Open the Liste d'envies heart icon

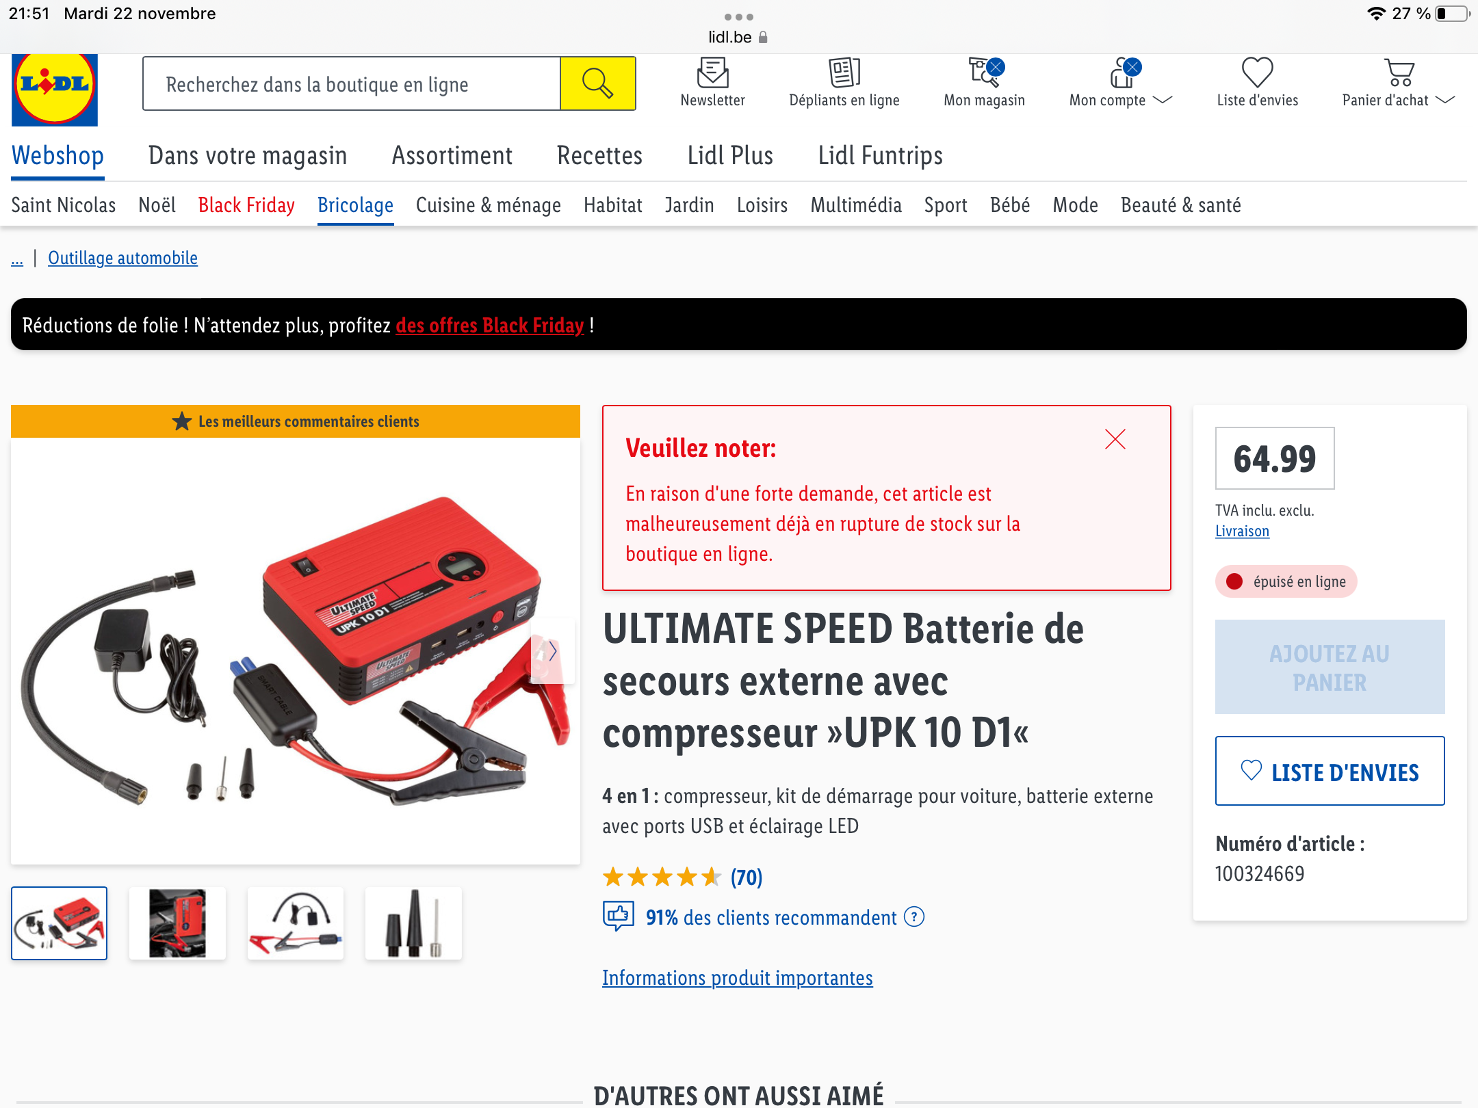pyautogui.click(x=1257, y=72)
